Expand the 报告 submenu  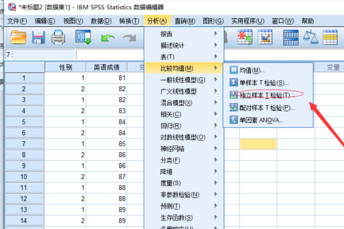point(184,34)
